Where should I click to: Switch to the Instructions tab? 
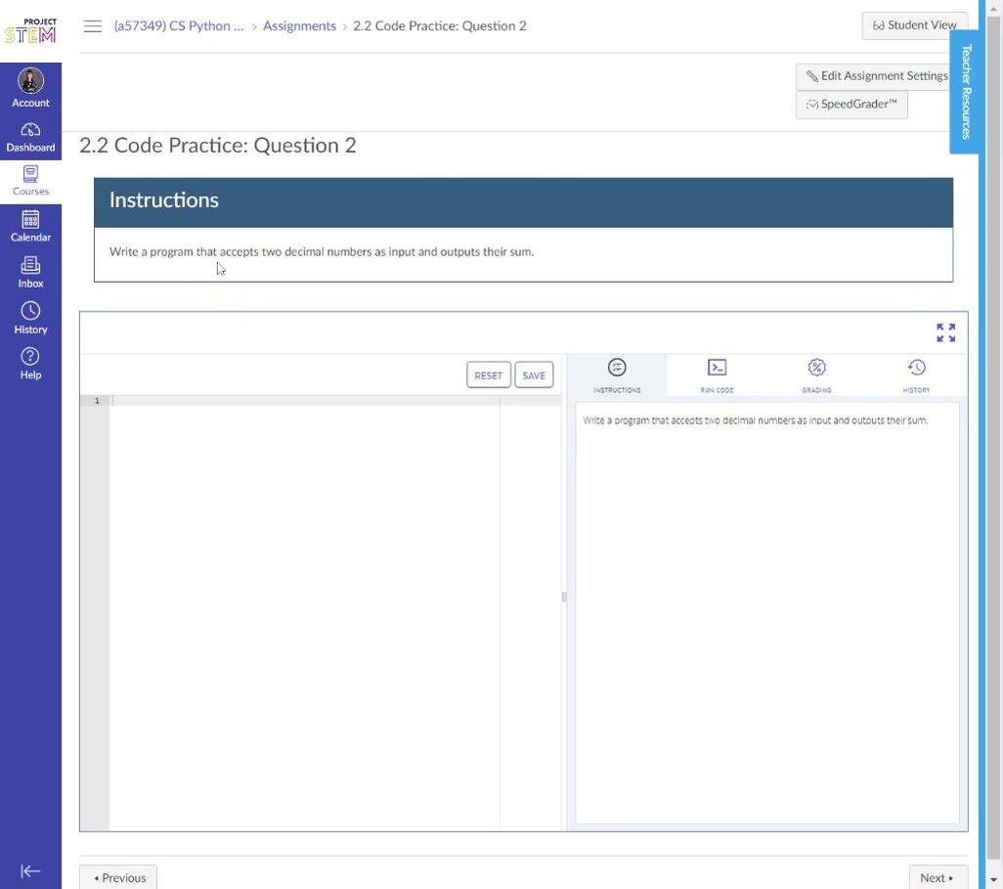(x=617, y=376)
